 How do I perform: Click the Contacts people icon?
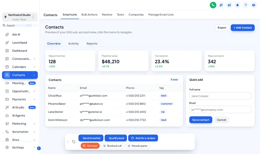7,75
